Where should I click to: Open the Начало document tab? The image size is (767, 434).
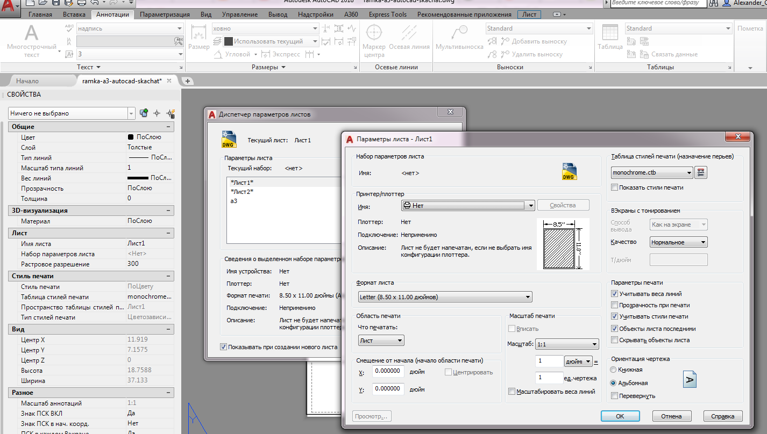click(27, 81)
